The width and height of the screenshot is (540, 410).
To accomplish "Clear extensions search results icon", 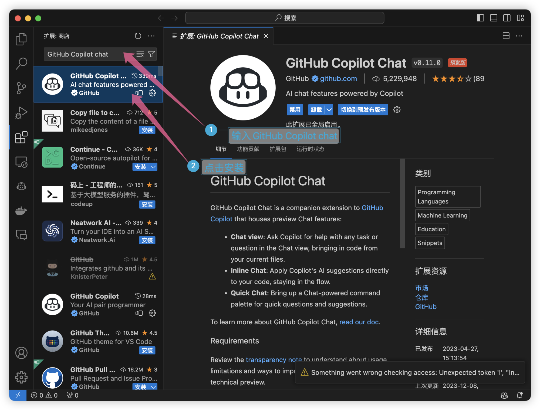I will pos(140,54).
